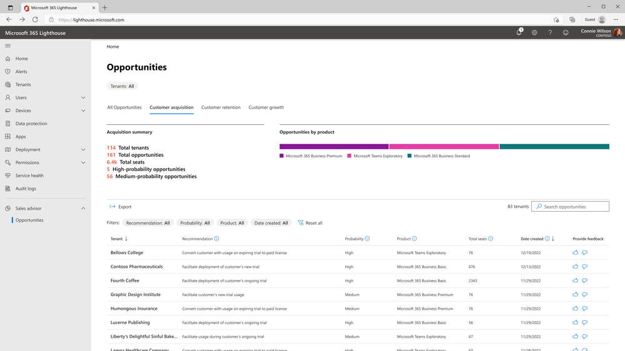Screen dimensions: 625x351
Task: Sort by Date created column header
Action: (532, 239)
